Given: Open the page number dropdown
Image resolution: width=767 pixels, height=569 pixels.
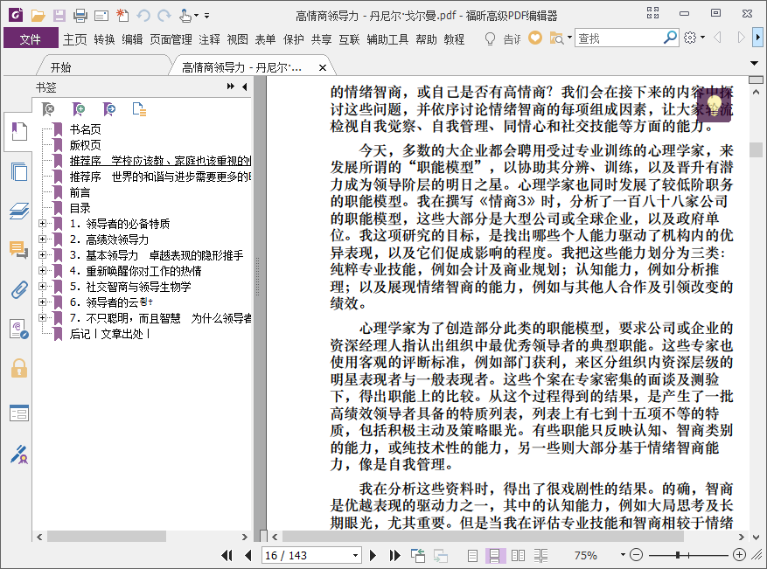Looking at the screenshot, I should (356, 555).
